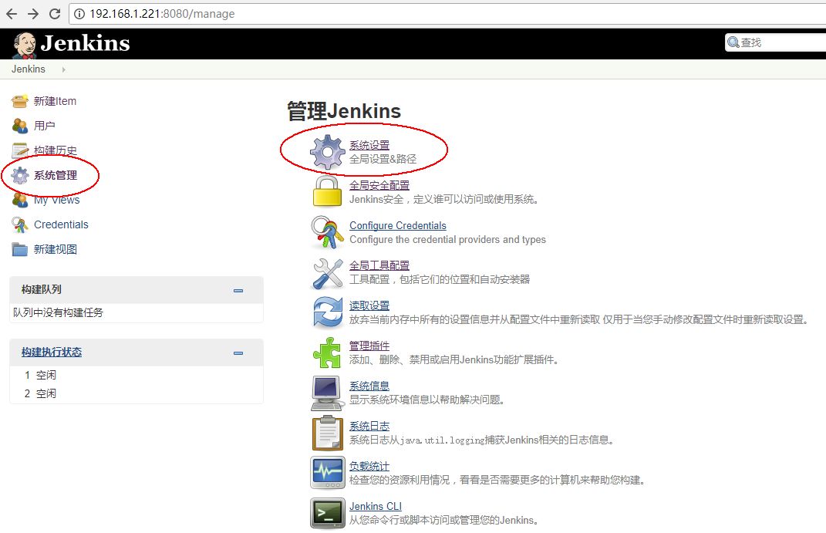The image size is (826, 533).
Task: Click the Jenkins header title text
Action: click(x=86, y=43)
